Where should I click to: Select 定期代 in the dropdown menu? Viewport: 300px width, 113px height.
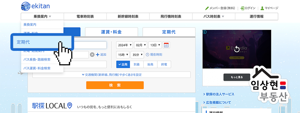click(42, 42)
